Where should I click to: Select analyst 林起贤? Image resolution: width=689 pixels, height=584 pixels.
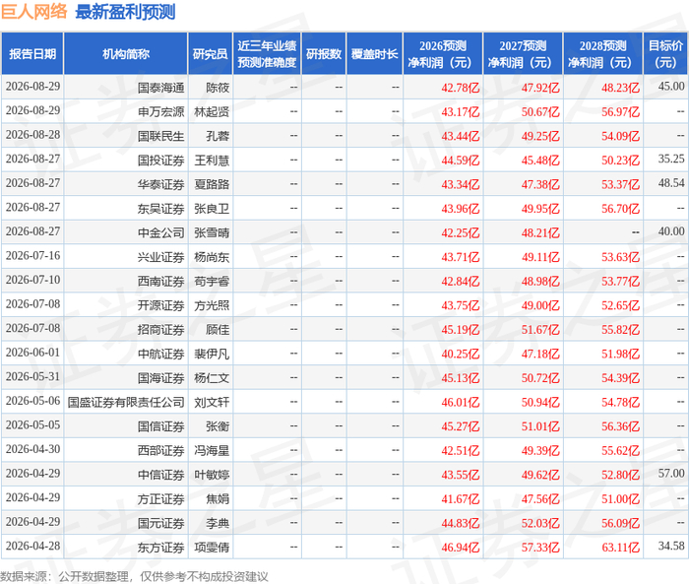click(x=212, y=111)
